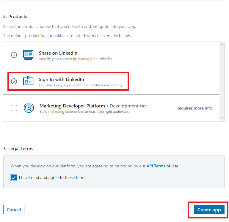
Task: Click the 'I have read and agree to these terms' label
Action: pyautogui.click(x=53, y=177)
